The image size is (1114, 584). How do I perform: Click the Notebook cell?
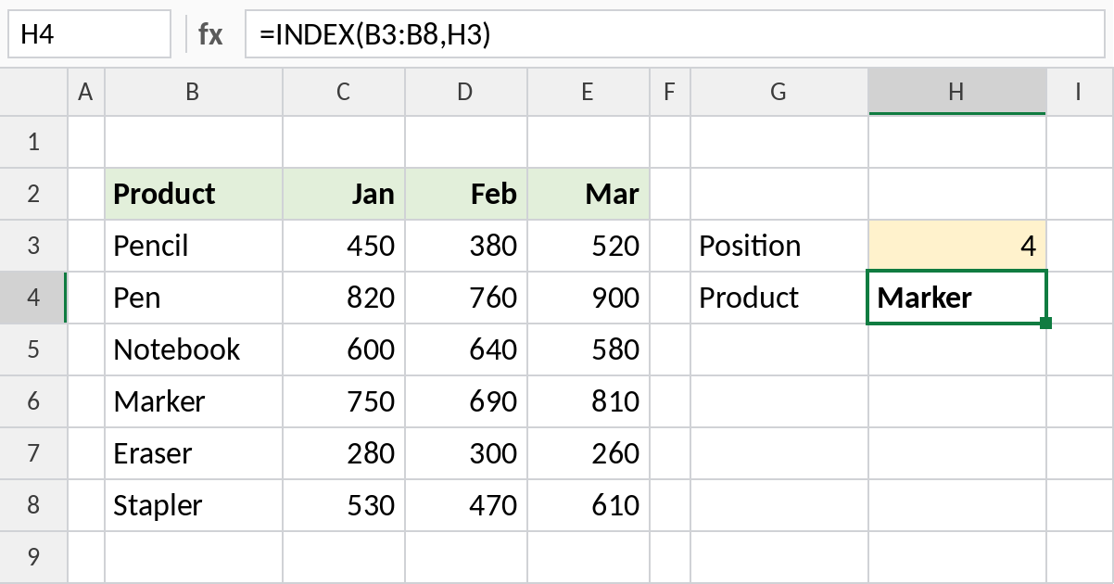pyautogui.click(x=194, y=349)
